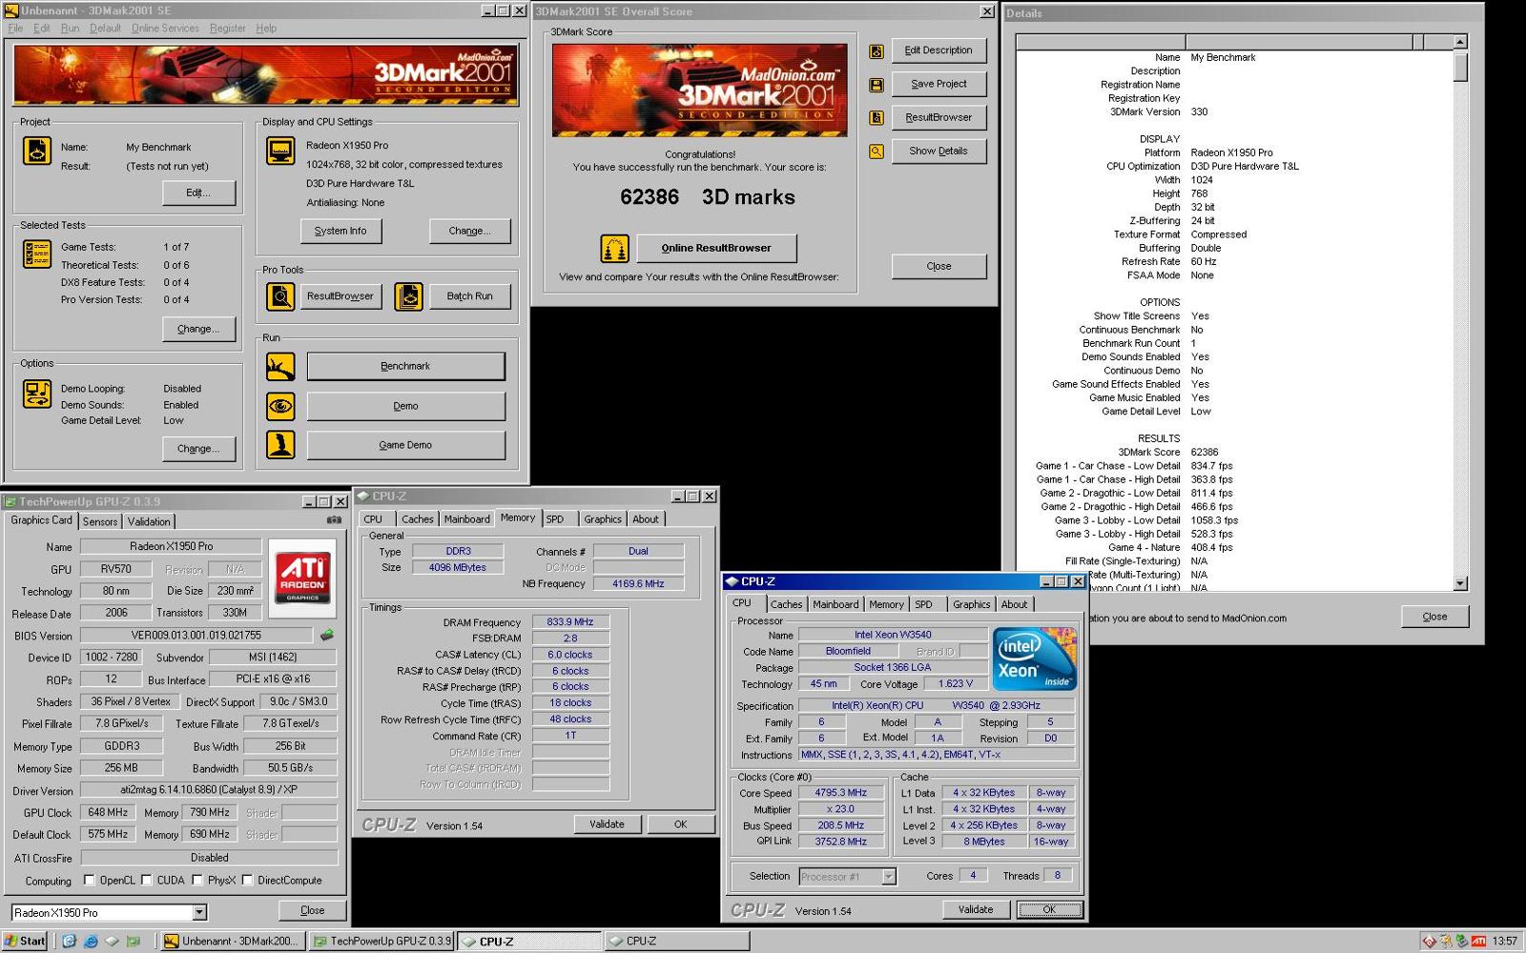Select the TechPowerUp GPU-Z taskbar button
This screenshot has width=1526, height=953.
[x=381, y=941]
